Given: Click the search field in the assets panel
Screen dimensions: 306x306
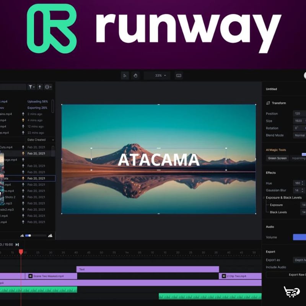Looking at the screenshot, I should [13, 87].
